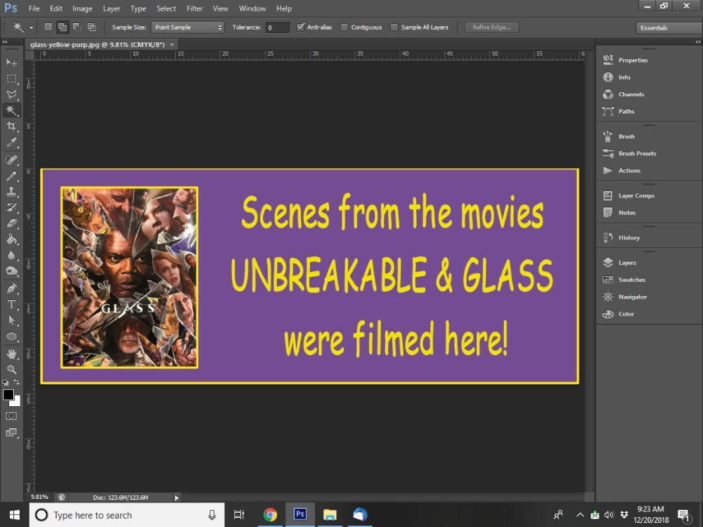Open Task View on the taskbar
The width and height of the screenshot is (703, 527).
[x=239, y=514]
